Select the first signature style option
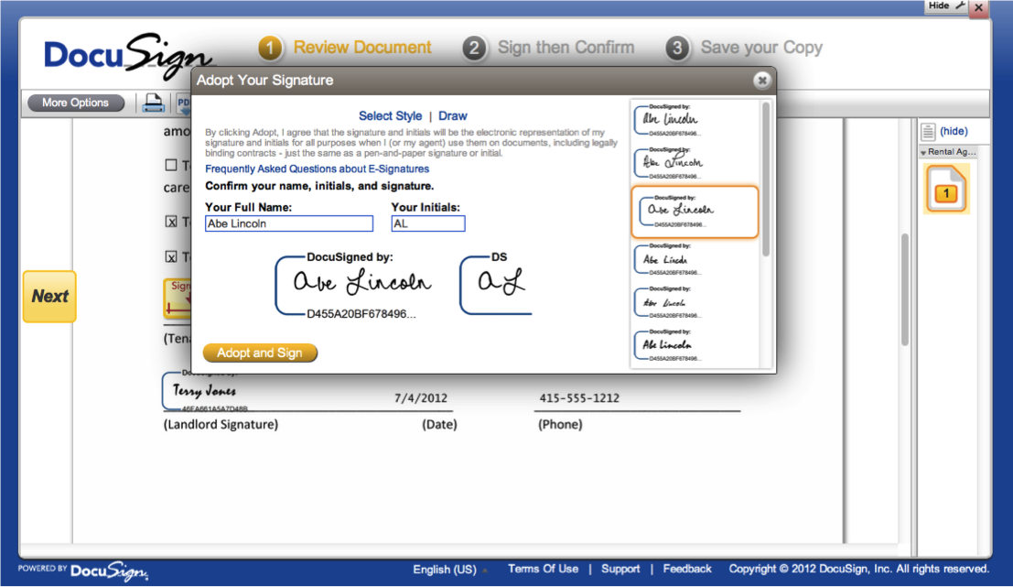The image size is (1013, 587). (669, 120)
